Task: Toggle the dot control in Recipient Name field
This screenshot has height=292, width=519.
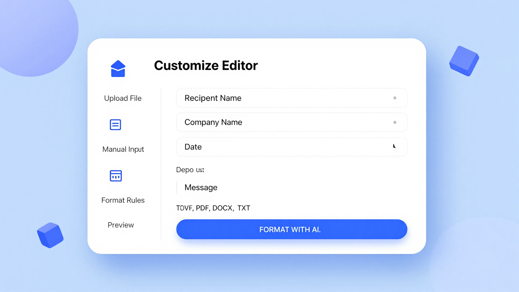Action: [395, 98]
